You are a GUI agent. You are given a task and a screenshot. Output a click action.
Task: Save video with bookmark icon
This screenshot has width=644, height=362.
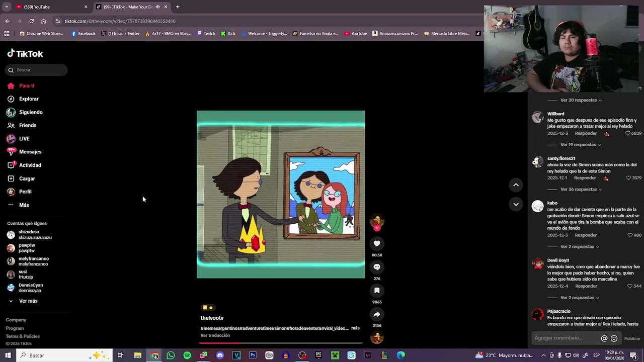[377, 291]
